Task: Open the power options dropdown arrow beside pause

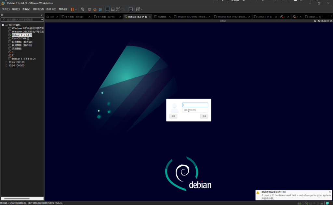Action: (76, 9)
